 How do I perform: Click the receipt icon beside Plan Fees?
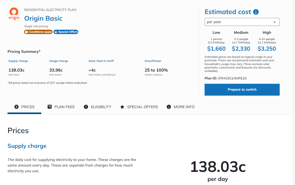50,107
